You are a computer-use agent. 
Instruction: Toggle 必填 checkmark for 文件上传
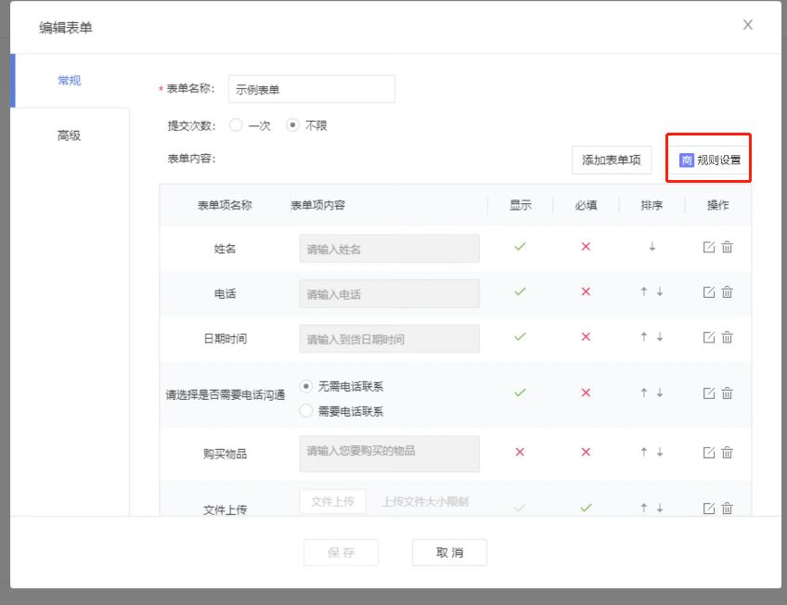click(586, 508)
